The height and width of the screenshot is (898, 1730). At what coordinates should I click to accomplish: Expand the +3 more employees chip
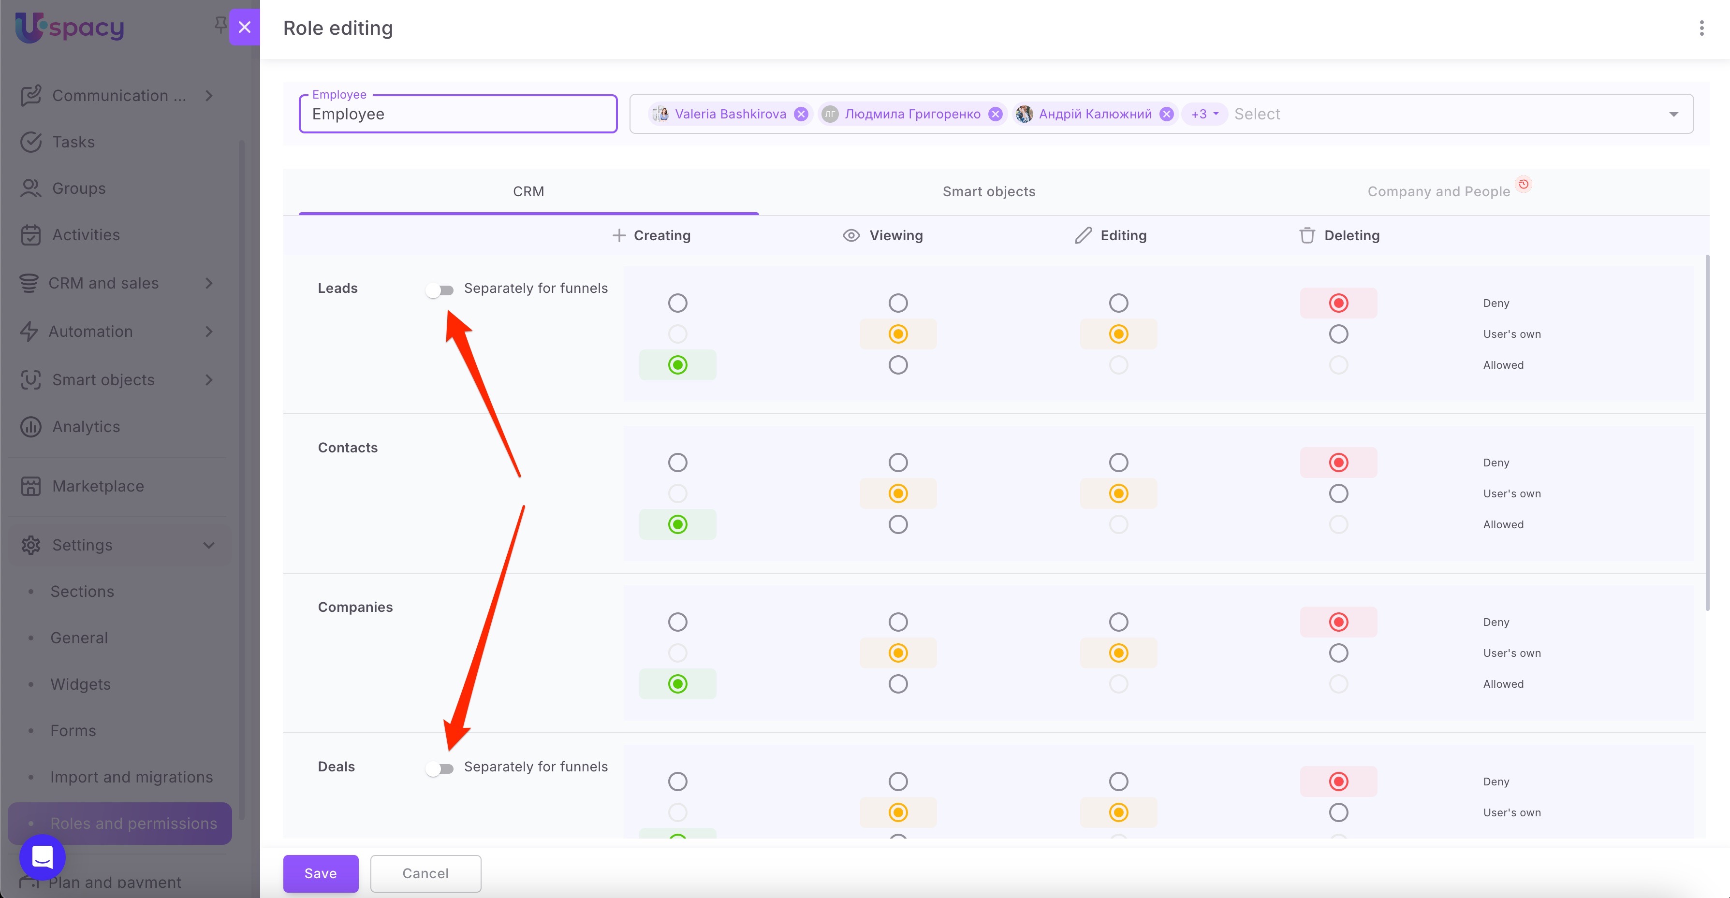(1204, 114)
